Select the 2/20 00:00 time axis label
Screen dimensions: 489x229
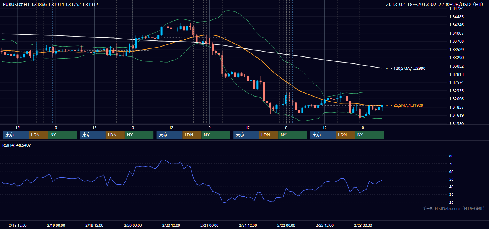(x=133, y=225)
